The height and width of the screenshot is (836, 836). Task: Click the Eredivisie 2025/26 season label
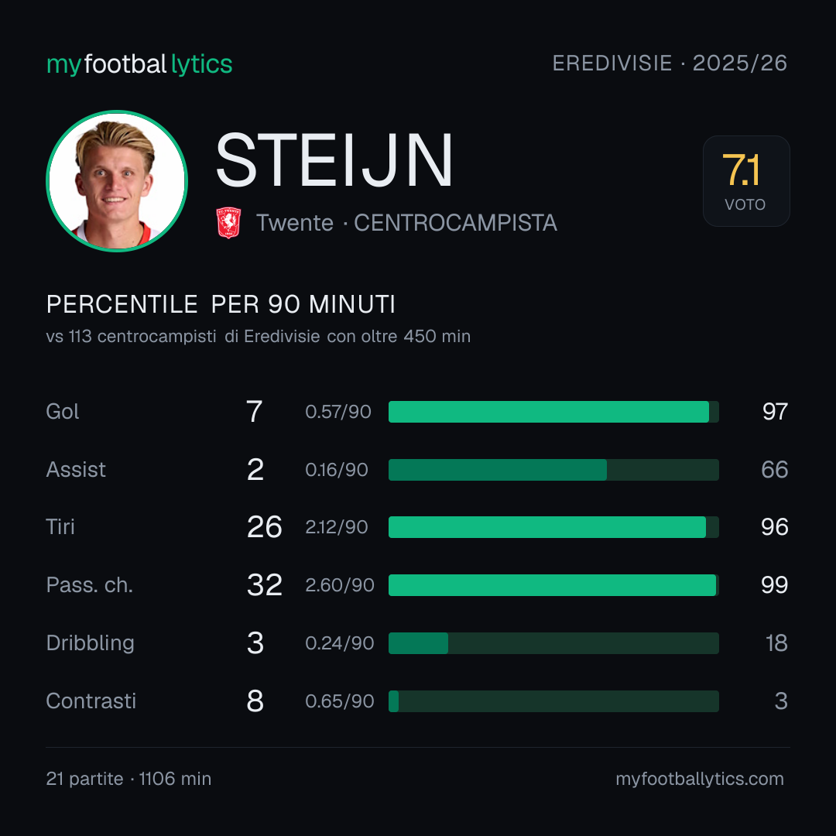tap(670, 63)
